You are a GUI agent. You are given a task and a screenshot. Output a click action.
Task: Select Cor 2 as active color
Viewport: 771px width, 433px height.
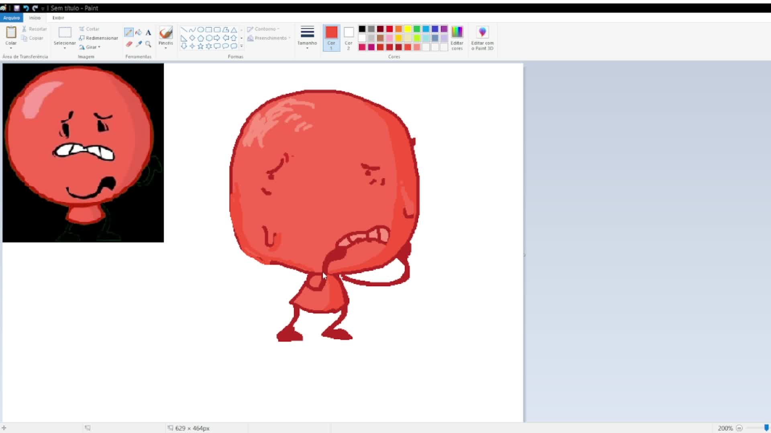pos(349,38)
